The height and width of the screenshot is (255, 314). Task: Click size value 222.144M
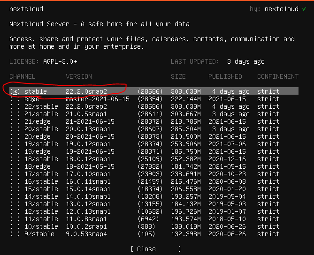pyautogui.click(x=186, y=99)
